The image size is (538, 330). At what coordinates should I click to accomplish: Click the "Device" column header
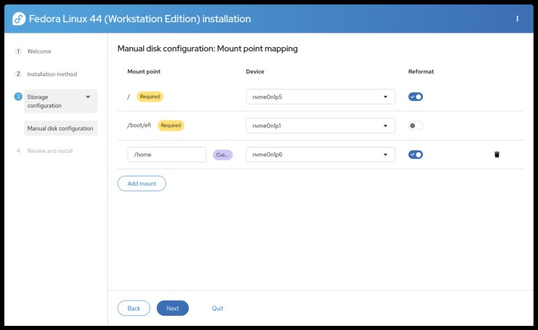(255, 71)
